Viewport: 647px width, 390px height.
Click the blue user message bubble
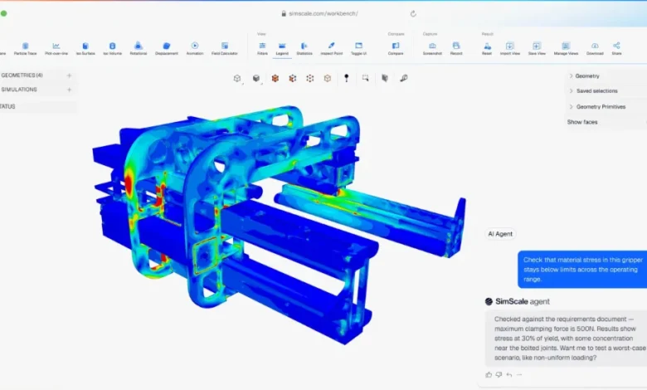582,270
